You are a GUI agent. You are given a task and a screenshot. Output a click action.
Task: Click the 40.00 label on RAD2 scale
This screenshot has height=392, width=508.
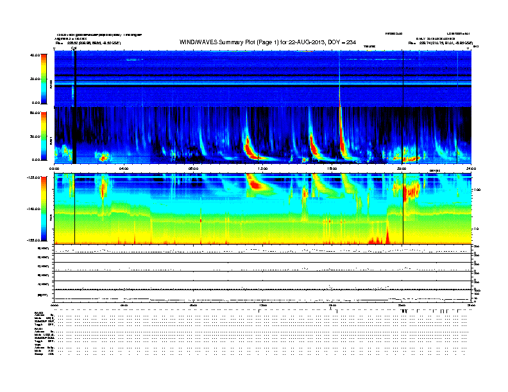pyautogui.click(x=35, y=55)
